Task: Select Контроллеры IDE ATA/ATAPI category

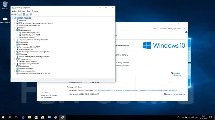Action: [x=30, y=47]
